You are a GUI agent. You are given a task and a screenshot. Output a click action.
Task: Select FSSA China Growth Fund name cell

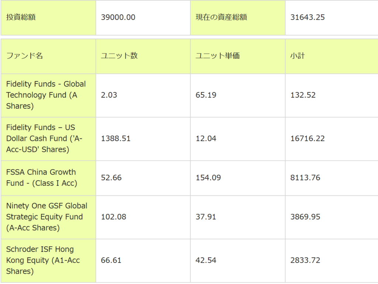[41, 178]
